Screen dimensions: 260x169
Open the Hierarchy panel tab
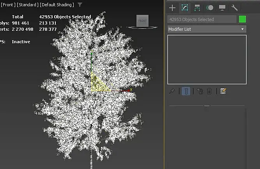click(x=197, y=8)
